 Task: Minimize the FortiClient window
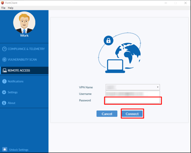click(166, 3)
